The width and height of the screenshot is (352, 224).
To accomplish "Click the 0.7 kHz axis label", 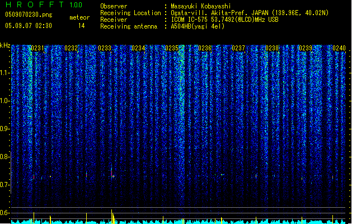I will point(5,185).
